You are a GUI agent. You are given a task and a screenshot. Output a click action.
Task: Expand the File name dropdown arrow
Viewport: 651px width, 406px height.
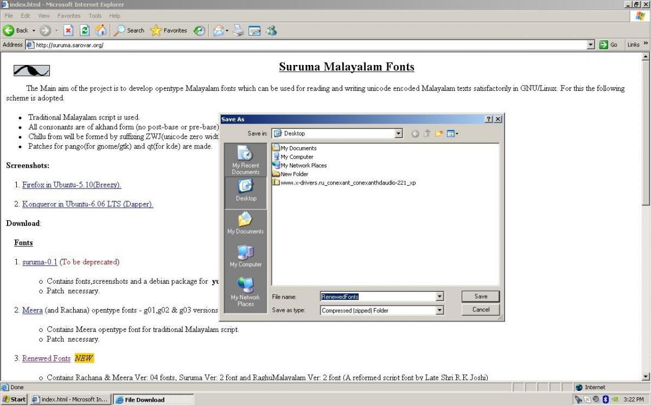(x=439, y=296)
